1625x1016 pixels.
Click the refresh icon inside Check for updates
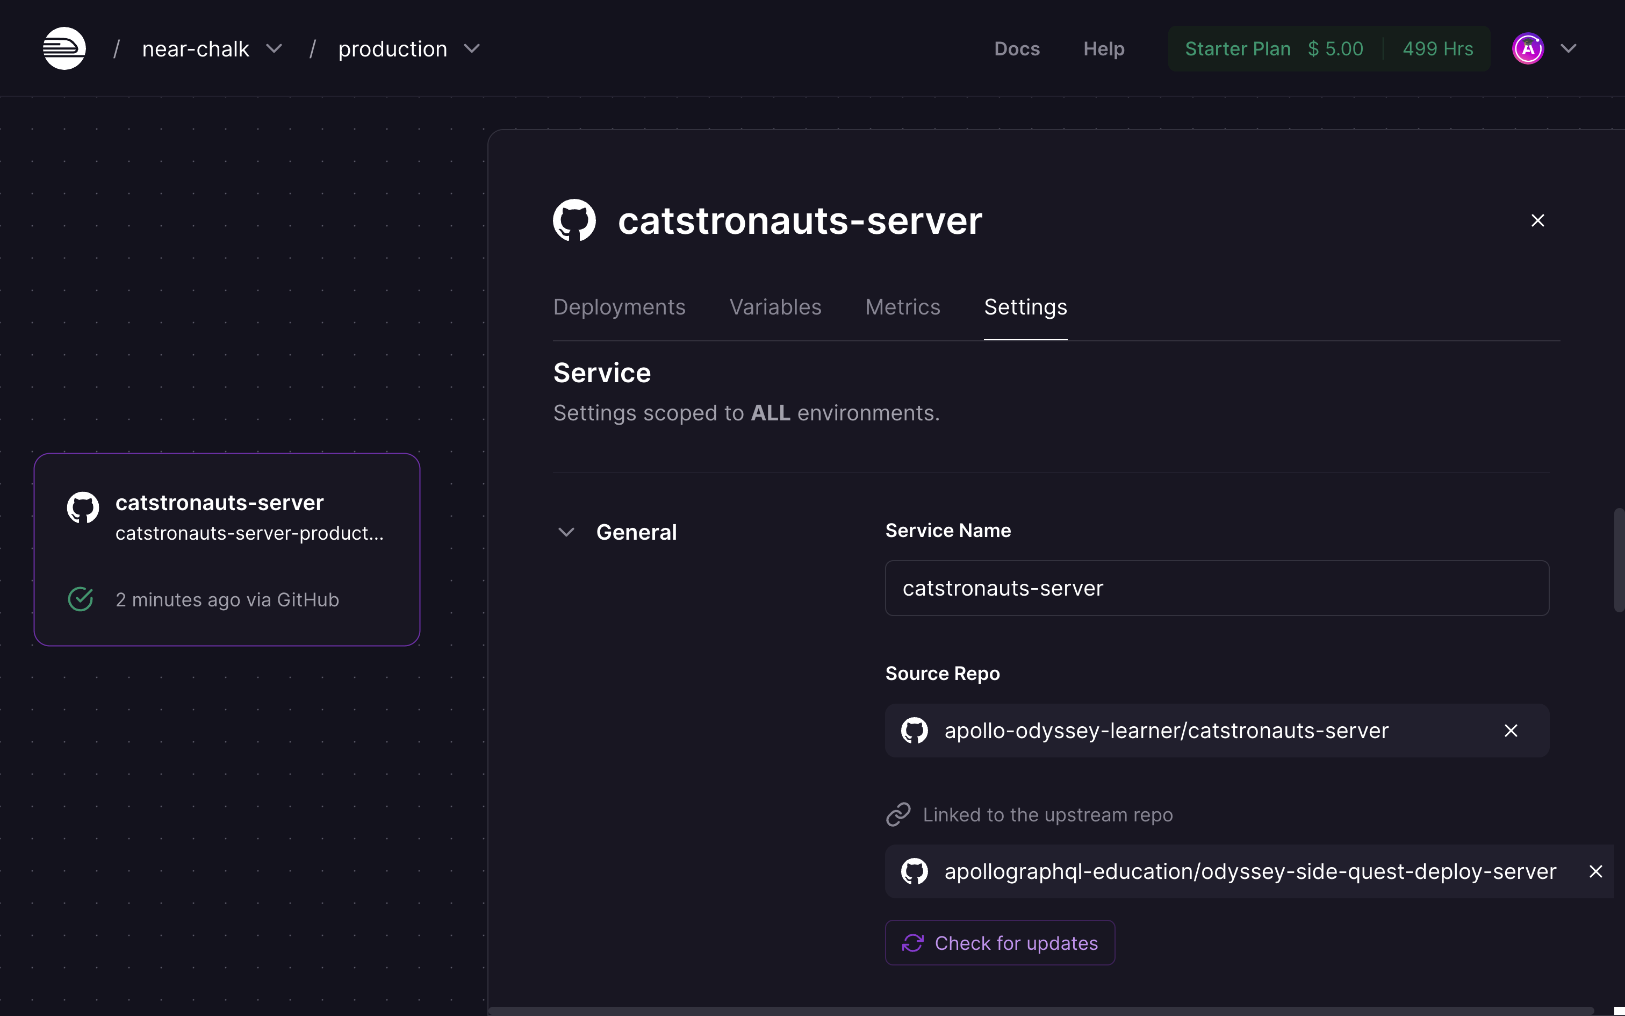(913, 942)
